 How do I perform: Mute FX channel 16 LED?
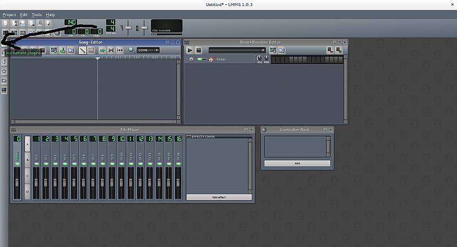coord(178,164)
